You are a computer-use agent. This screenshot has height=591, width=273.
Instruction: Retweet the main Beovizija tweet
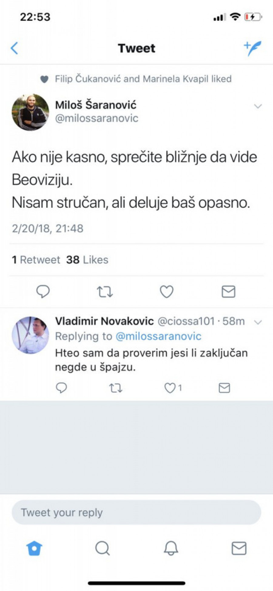(x=105, y=292)
